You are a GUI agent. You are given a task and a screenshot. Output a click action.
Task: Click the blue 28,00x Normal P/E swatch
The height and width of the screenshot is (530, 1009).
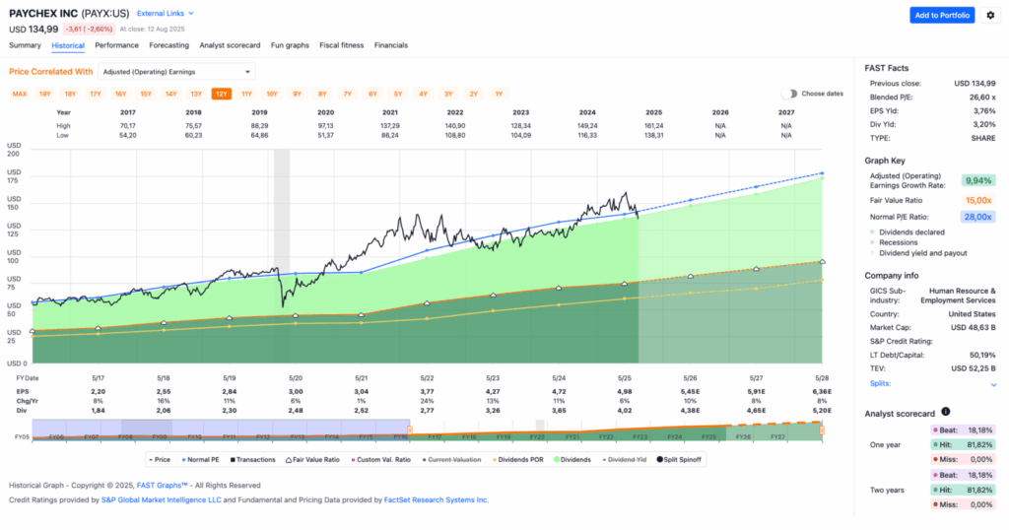point(978,217)
